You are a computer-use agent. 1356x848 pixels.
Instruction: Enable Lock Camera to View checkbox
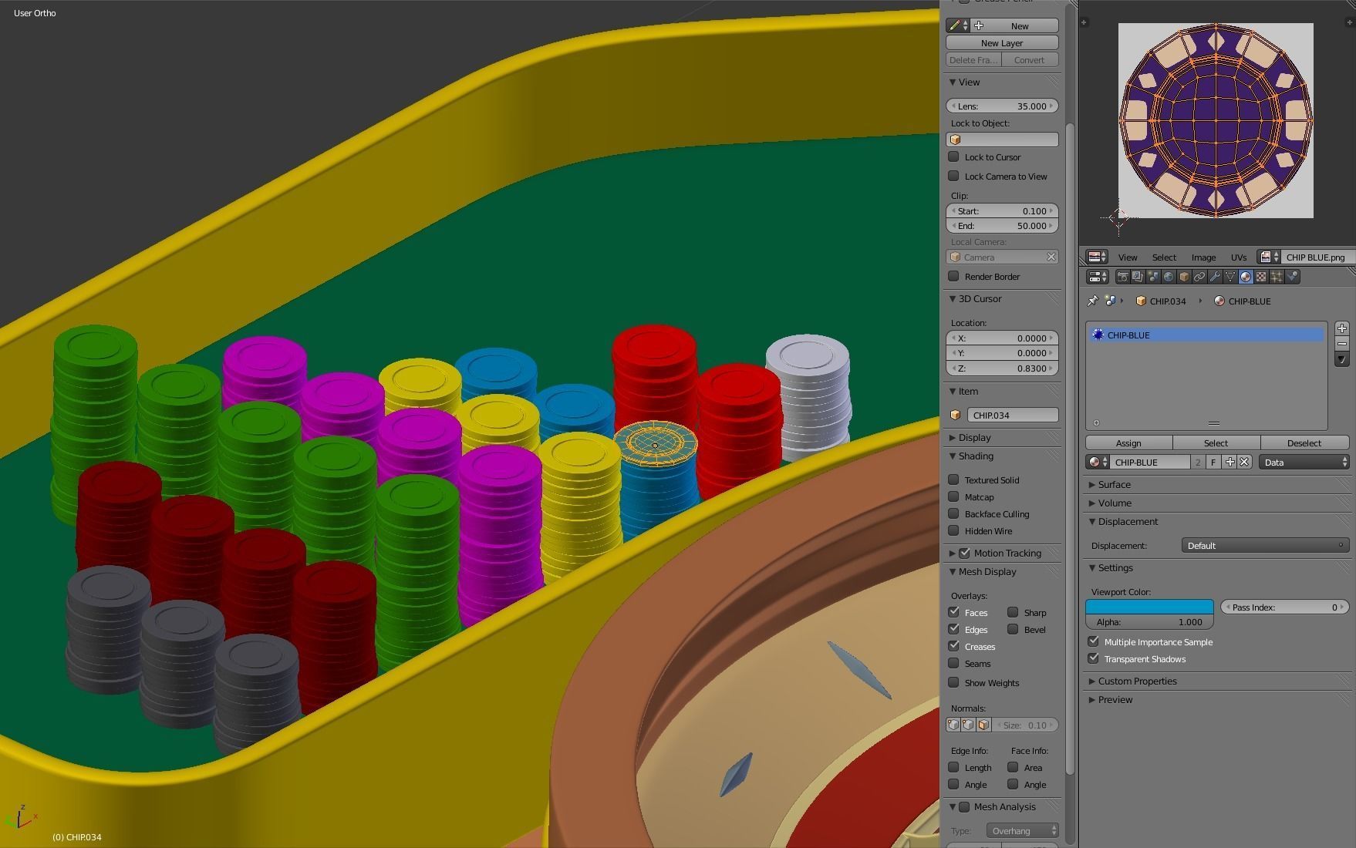tap(954, 176)
